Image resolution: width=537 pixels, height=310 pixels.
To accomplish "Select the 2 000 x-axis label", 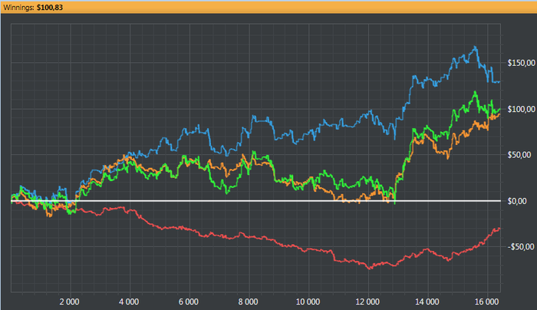I will [x=69, y=302].
